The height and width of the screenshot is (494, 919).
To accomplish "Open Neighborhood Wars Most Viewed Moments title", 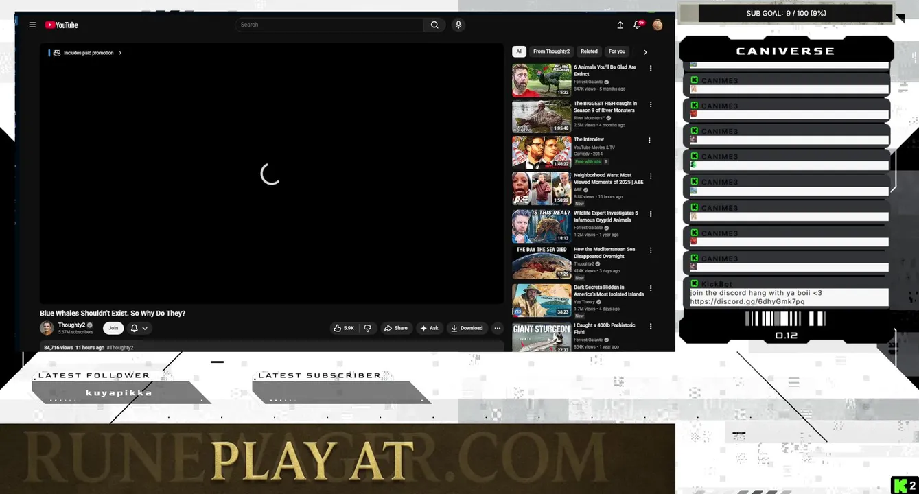I will (x=608, y=178).
